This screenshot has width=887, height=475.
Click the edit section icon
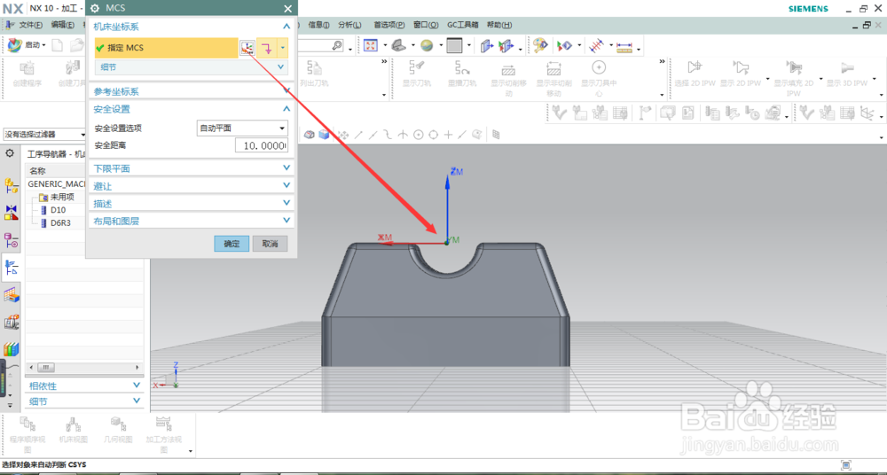tap(506, 46)
